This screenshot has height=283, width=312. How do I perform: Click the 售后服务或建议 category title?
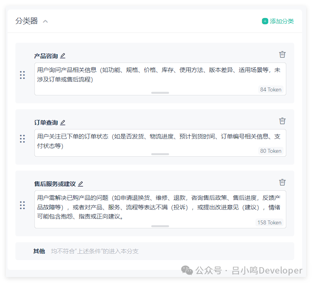click(x=55, y=184)
